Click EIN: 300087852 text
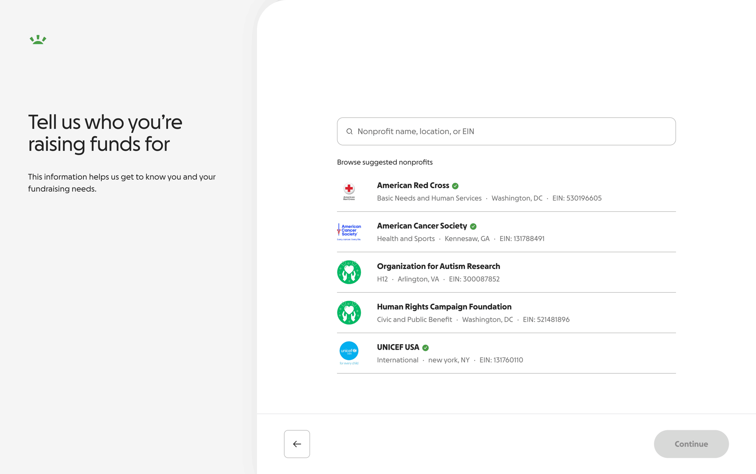 pos(474,279)
